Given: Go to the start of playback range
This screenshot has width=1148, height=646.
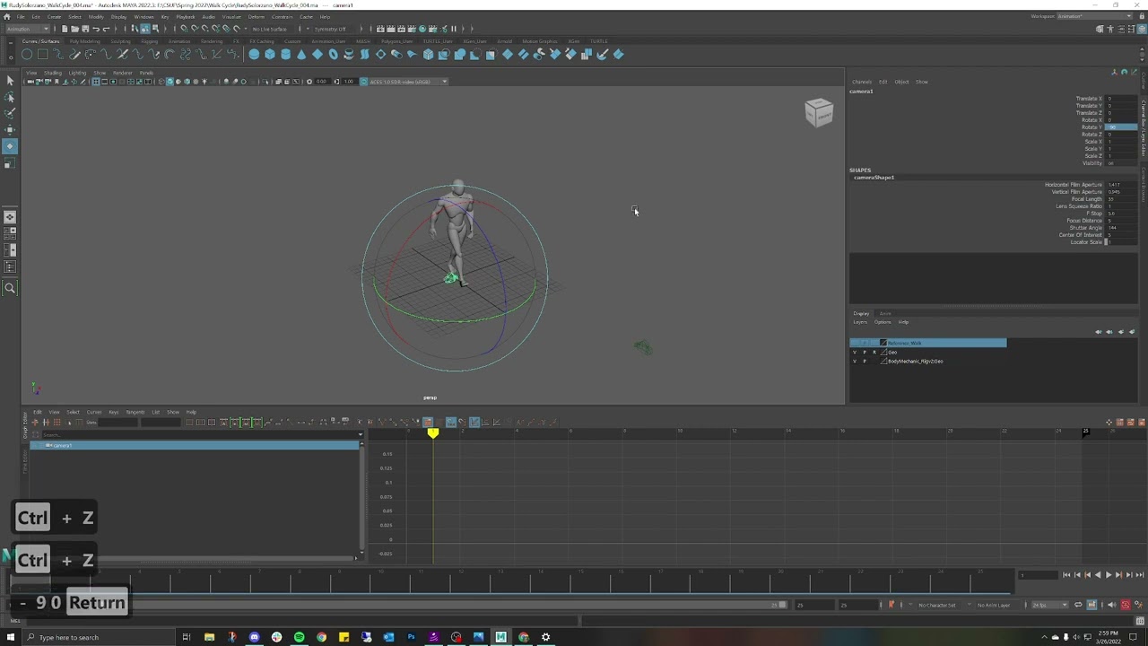Looking at the screenshot, I should (1066, 575).
